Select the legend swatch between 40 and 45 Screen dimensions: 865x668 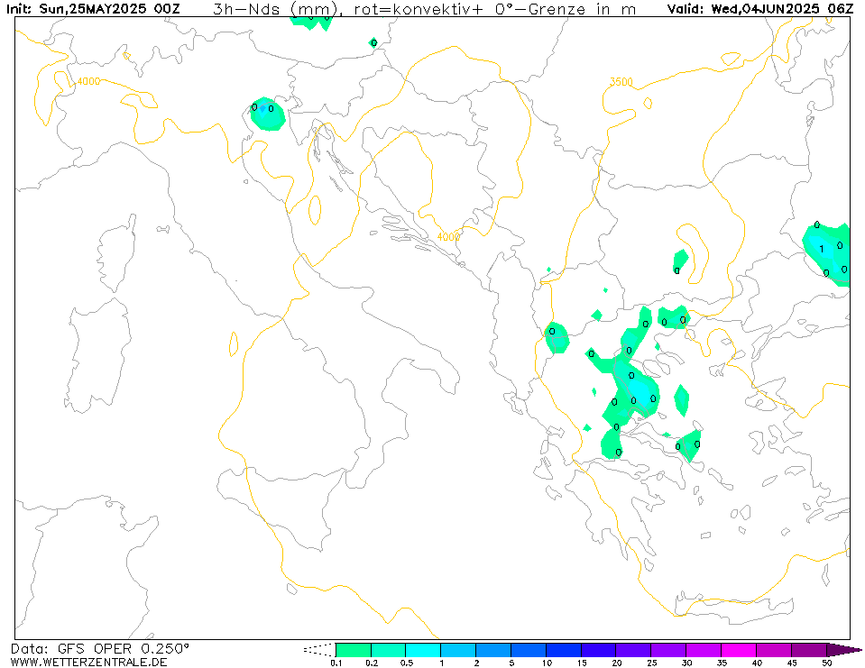point(773,650)
